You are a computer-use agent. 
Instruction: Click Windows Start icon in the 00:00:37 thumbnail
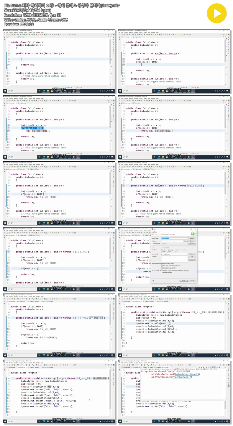[x=5, y=91]
